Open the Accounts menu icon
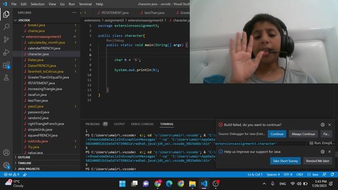Image resolution: width=338 pixels, height=190 pixels. (6, 153)
